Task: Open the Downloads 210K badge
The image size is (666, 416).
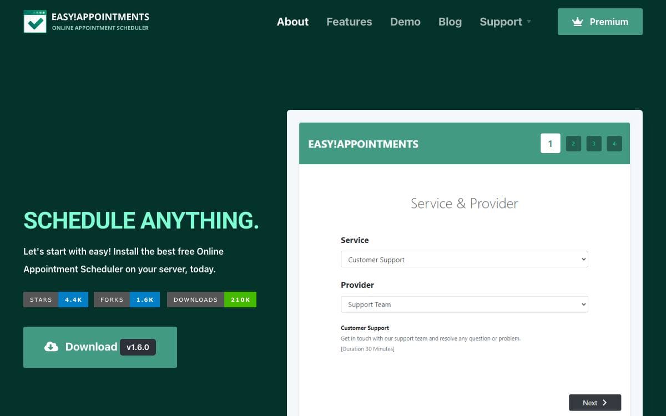Action: (x=211, y=300)
